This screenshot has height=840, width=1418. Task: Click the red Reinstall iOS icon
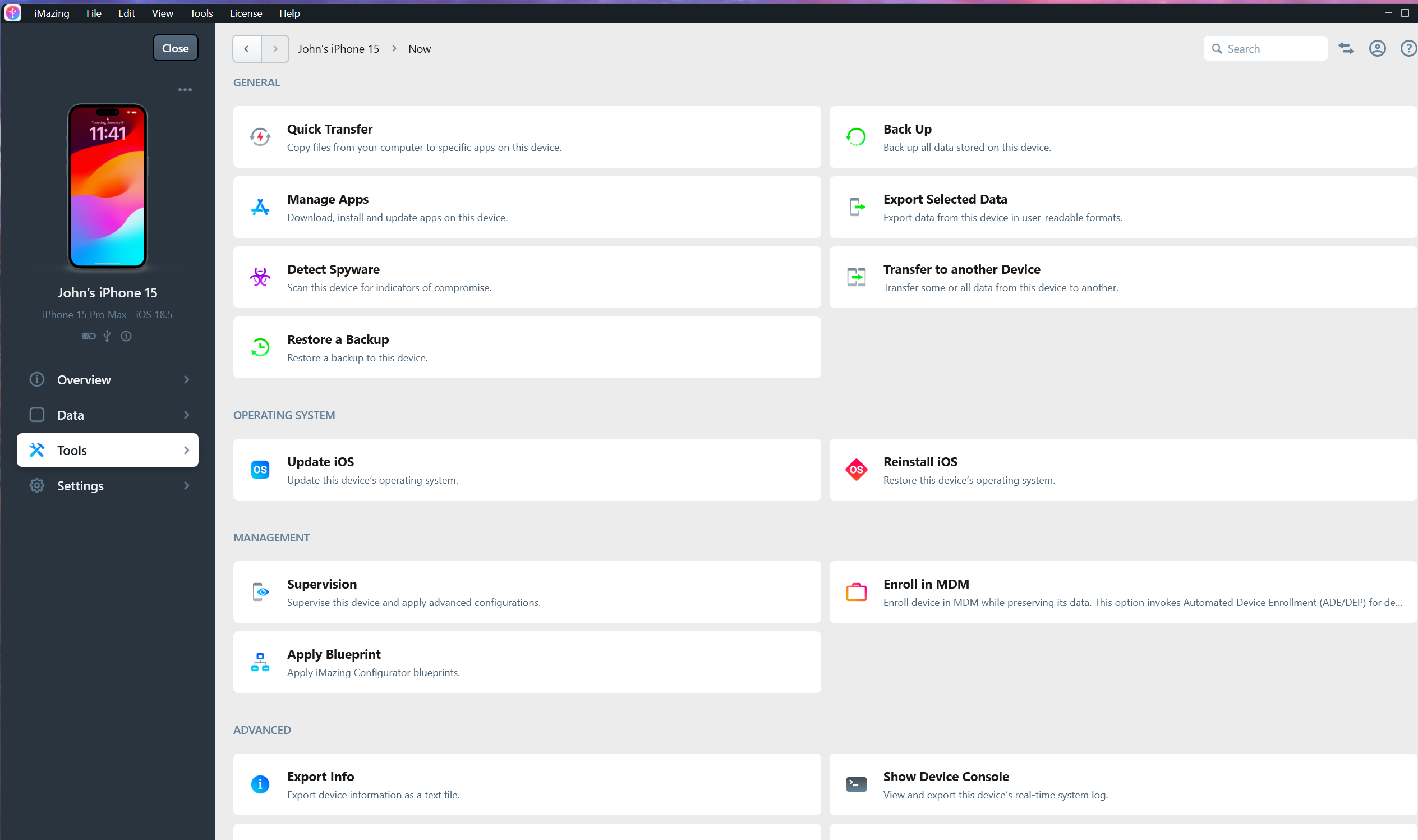click(x=856, y=470)
